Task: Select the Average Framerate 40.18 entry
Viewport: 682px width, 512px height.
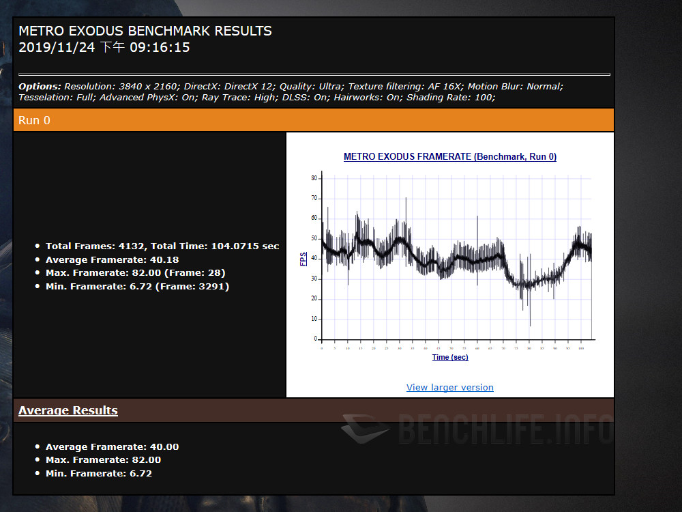Action: pyautogui.click(x=113, y=259)
